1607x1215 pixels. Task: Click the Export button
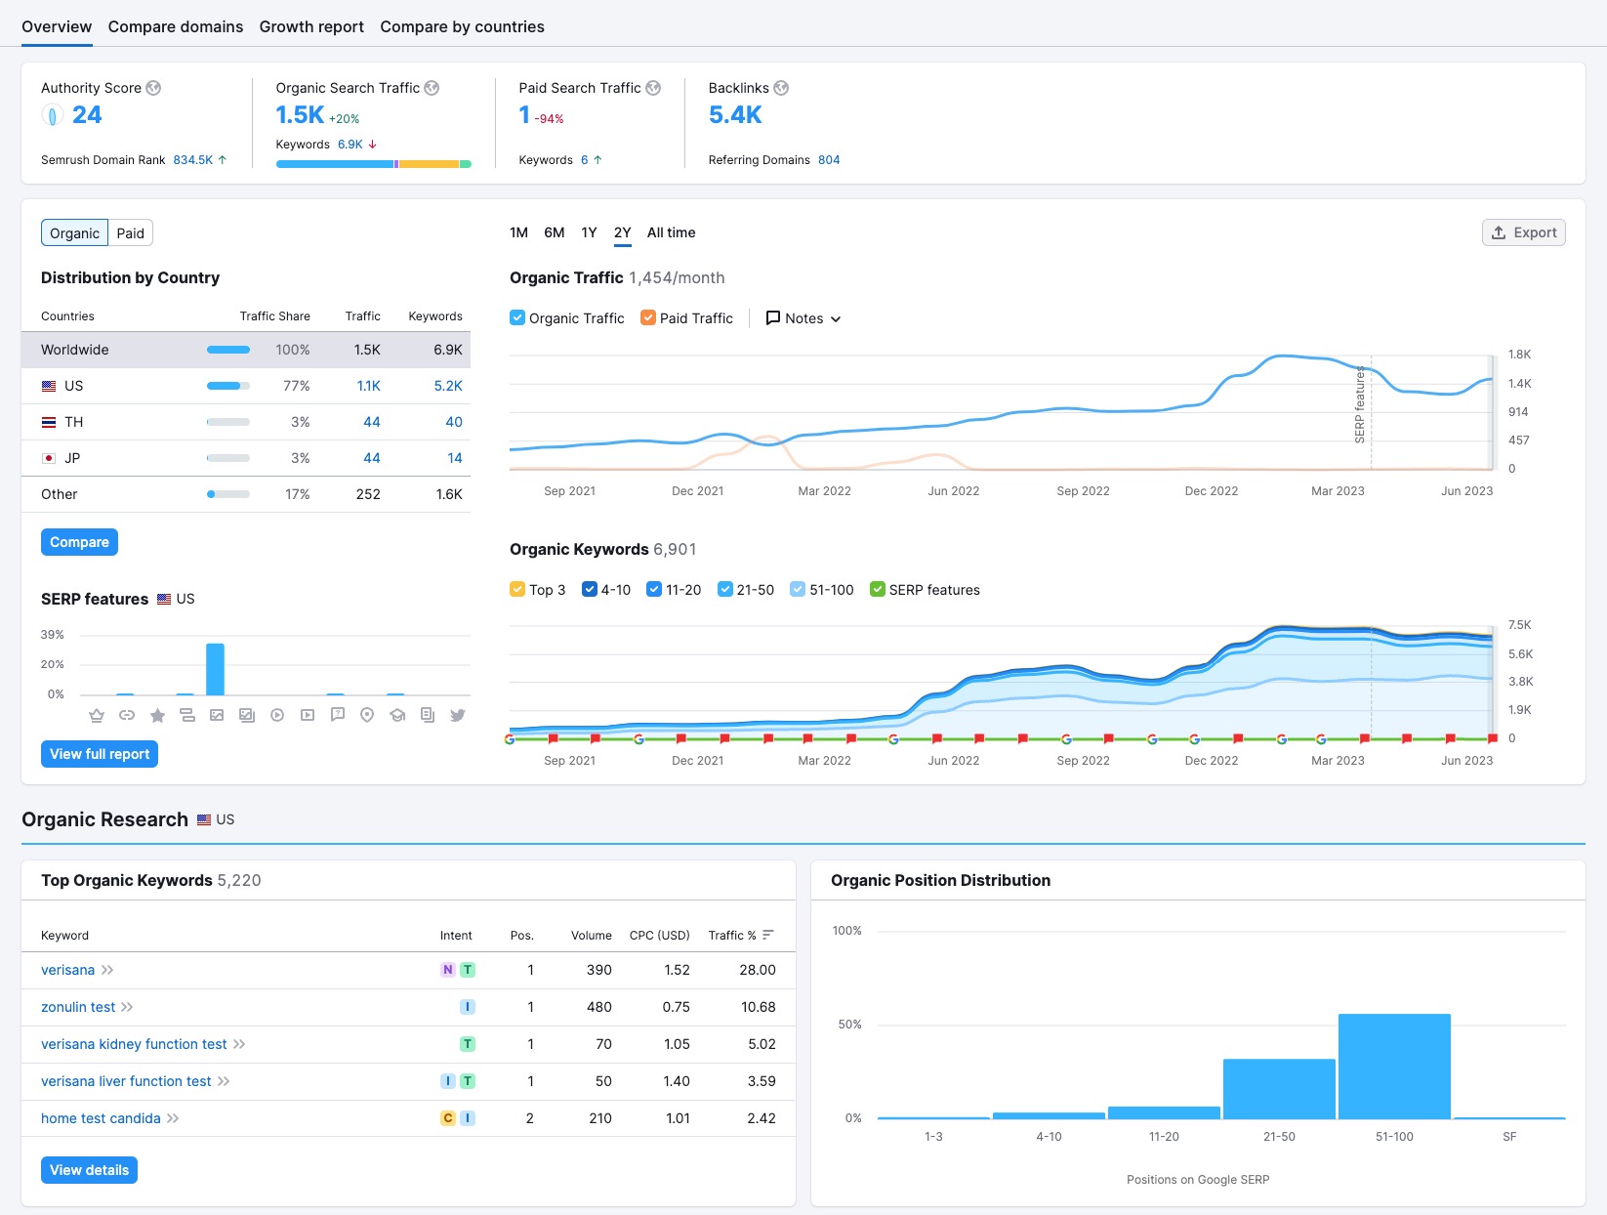pos(1524,232)
